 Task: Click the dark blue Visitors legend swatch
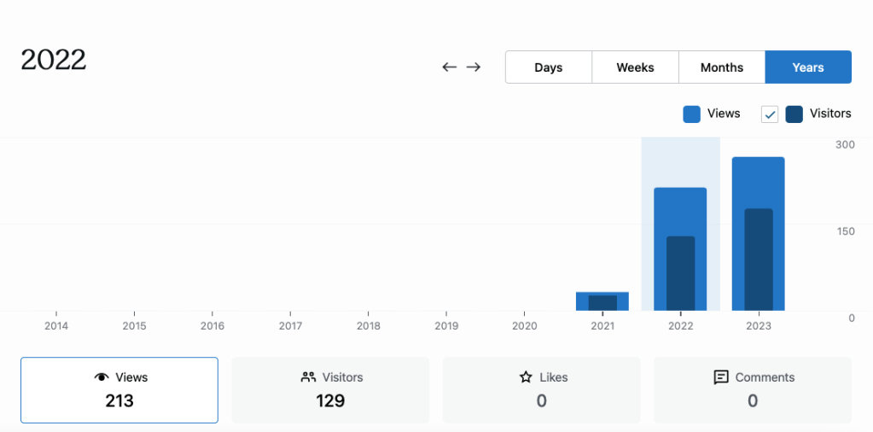tap(794, 114)
